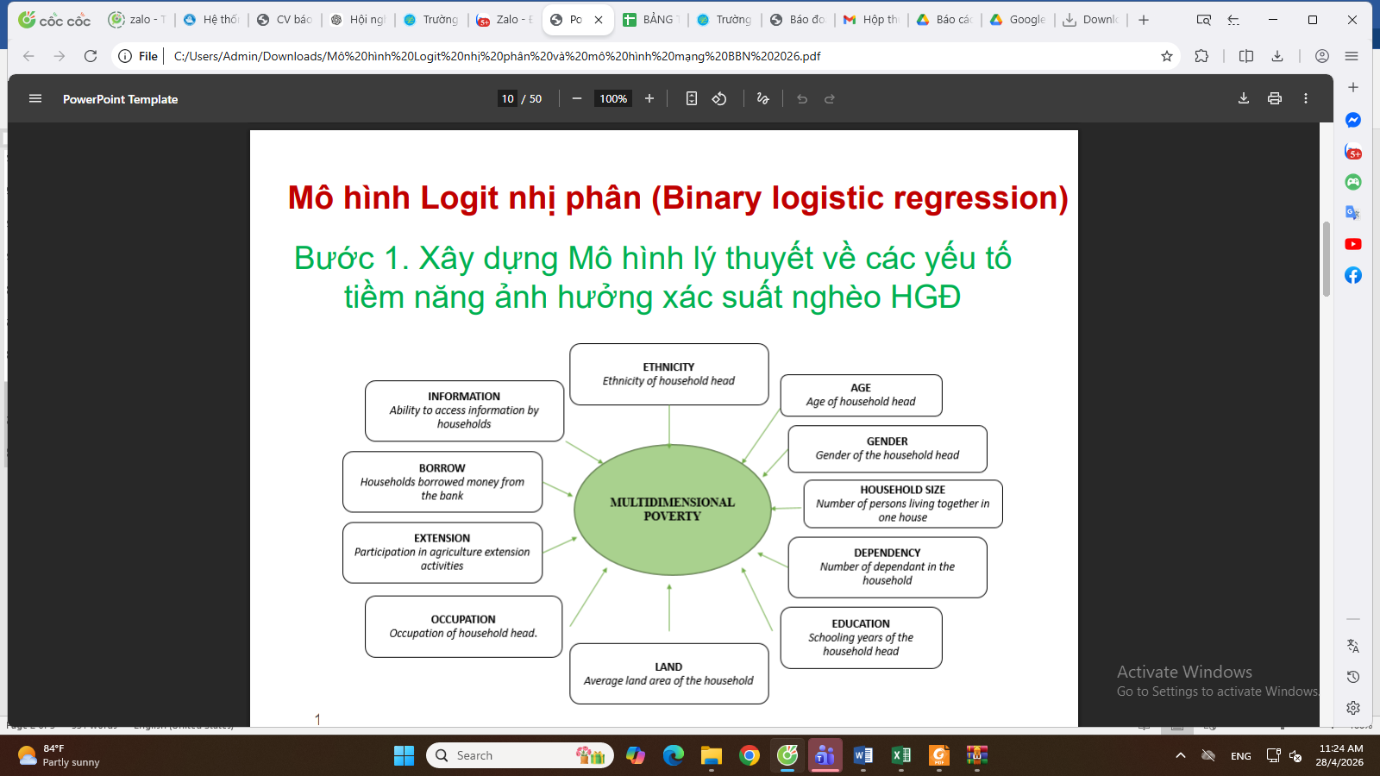Viewport: 1380px width, 776px height.
Task: Click the page number input field
Action: [x=508, y=99]
